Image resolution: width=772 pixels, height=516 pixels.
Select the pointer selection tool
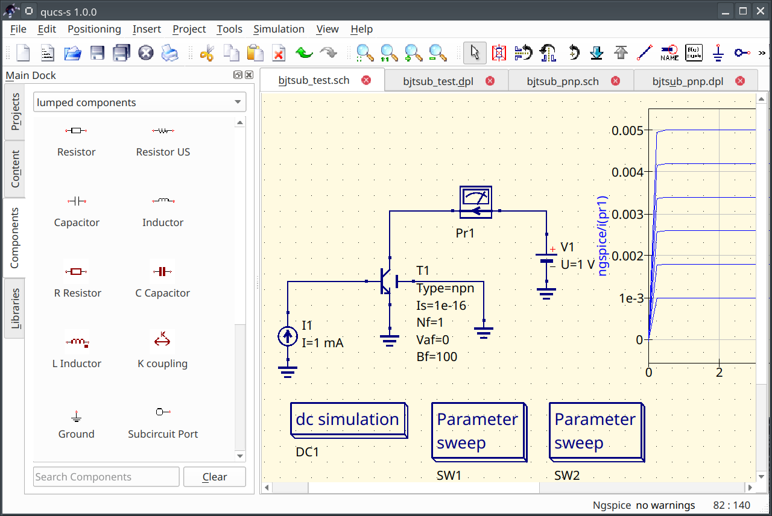pyautogui.click(x=475, y=52)
